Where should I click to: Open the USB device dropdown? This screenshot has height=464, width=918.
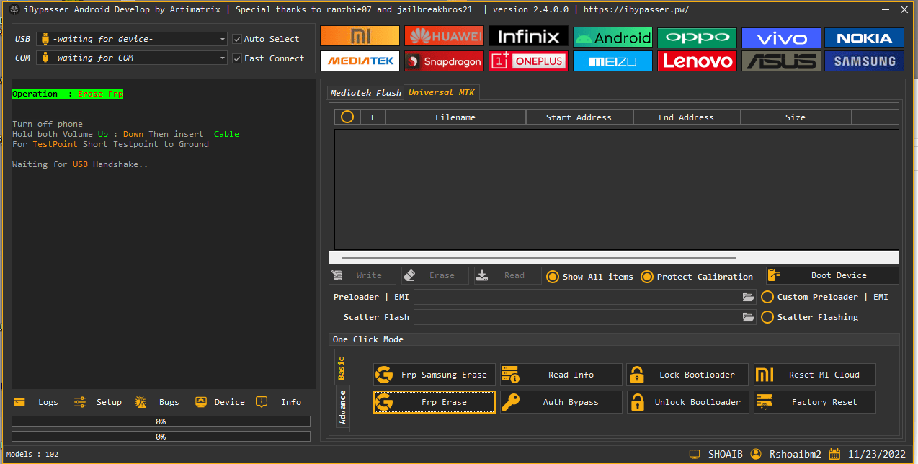(222, 39)
